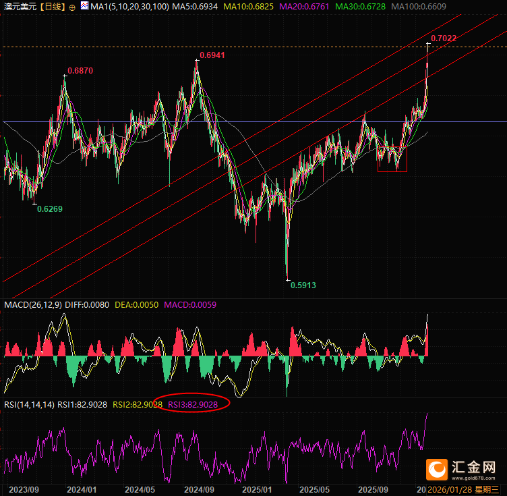This screenshot has width=507, height=496.
Task: Click the circle-minus icon beside 日线
Action: [72, 7]
